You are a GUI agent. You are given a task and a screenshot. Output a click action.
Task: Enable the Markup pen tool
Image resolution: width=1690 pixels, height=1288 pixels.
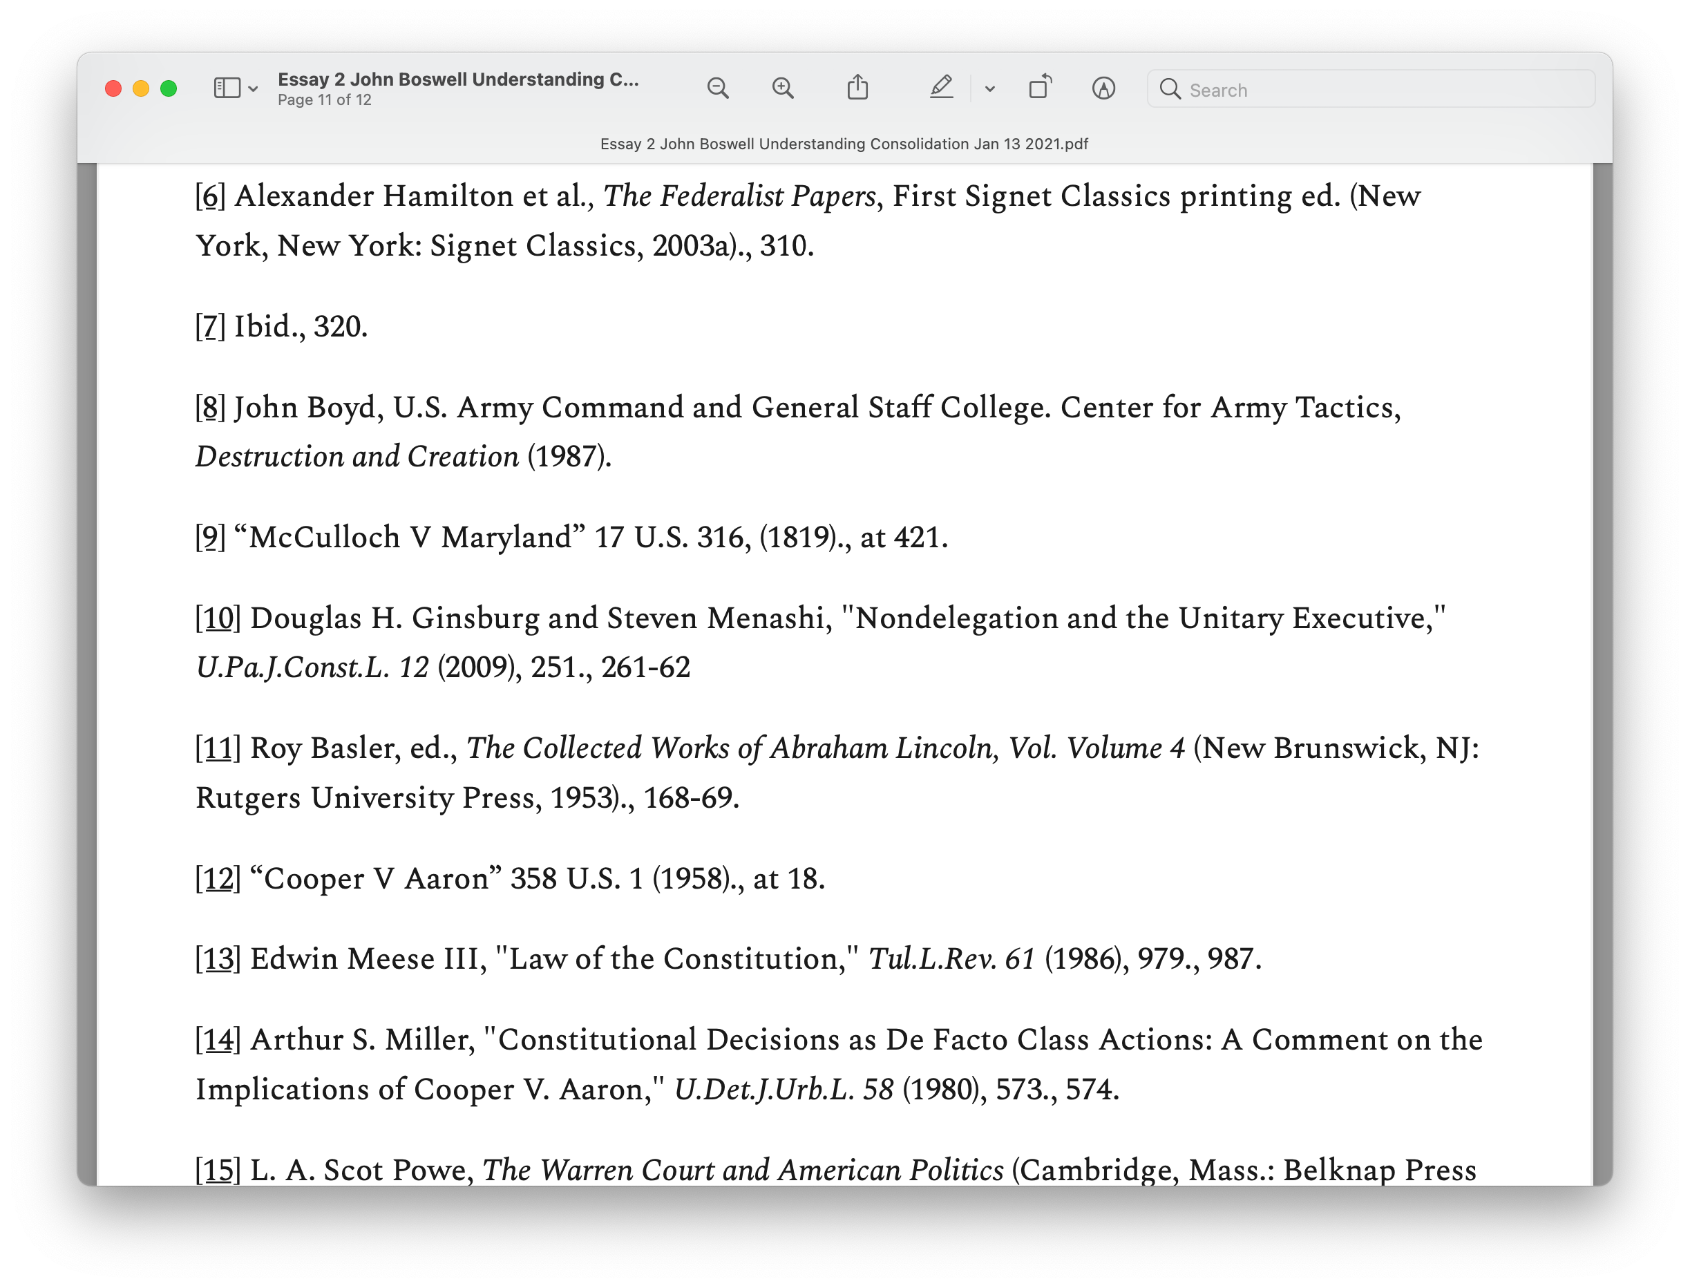(x=941, y=87)
